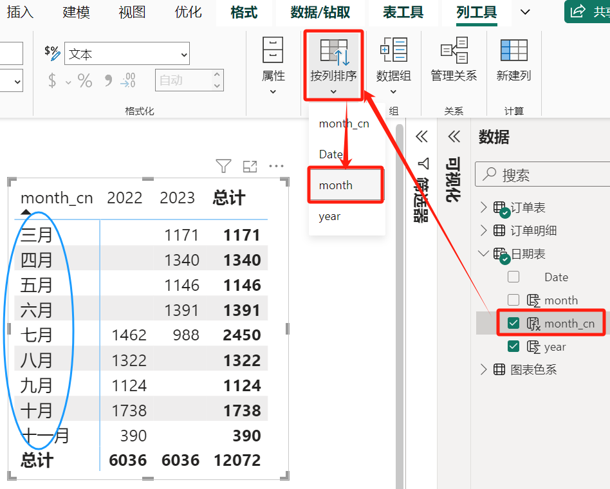Open the 属性 (Properties) ribbon button
The height and width of the screenshot is (489, 610).
(x=273, y=66)
